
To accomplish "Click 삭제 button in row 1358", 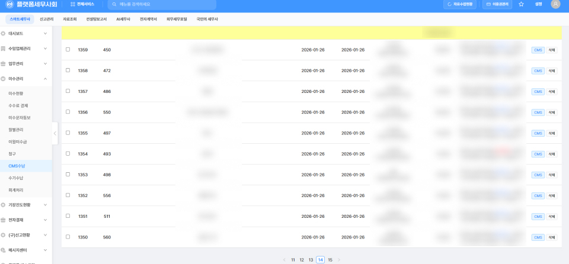I will [552, 70].
